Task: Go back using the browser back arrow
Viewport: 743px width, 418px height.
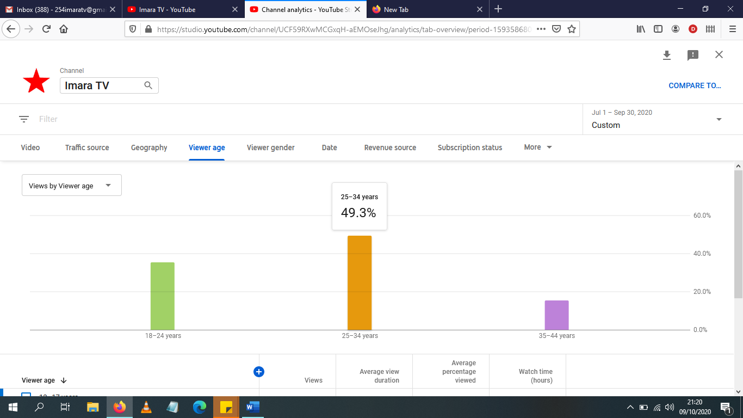Action: click(x=11, y=29)
